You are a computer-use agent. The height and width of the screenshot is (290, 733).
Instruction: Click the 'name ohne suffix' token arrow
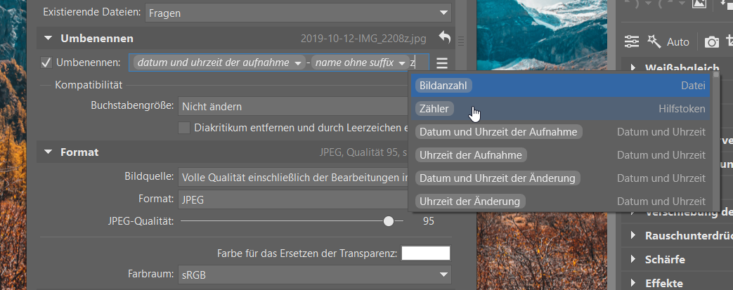coord(401,63)
